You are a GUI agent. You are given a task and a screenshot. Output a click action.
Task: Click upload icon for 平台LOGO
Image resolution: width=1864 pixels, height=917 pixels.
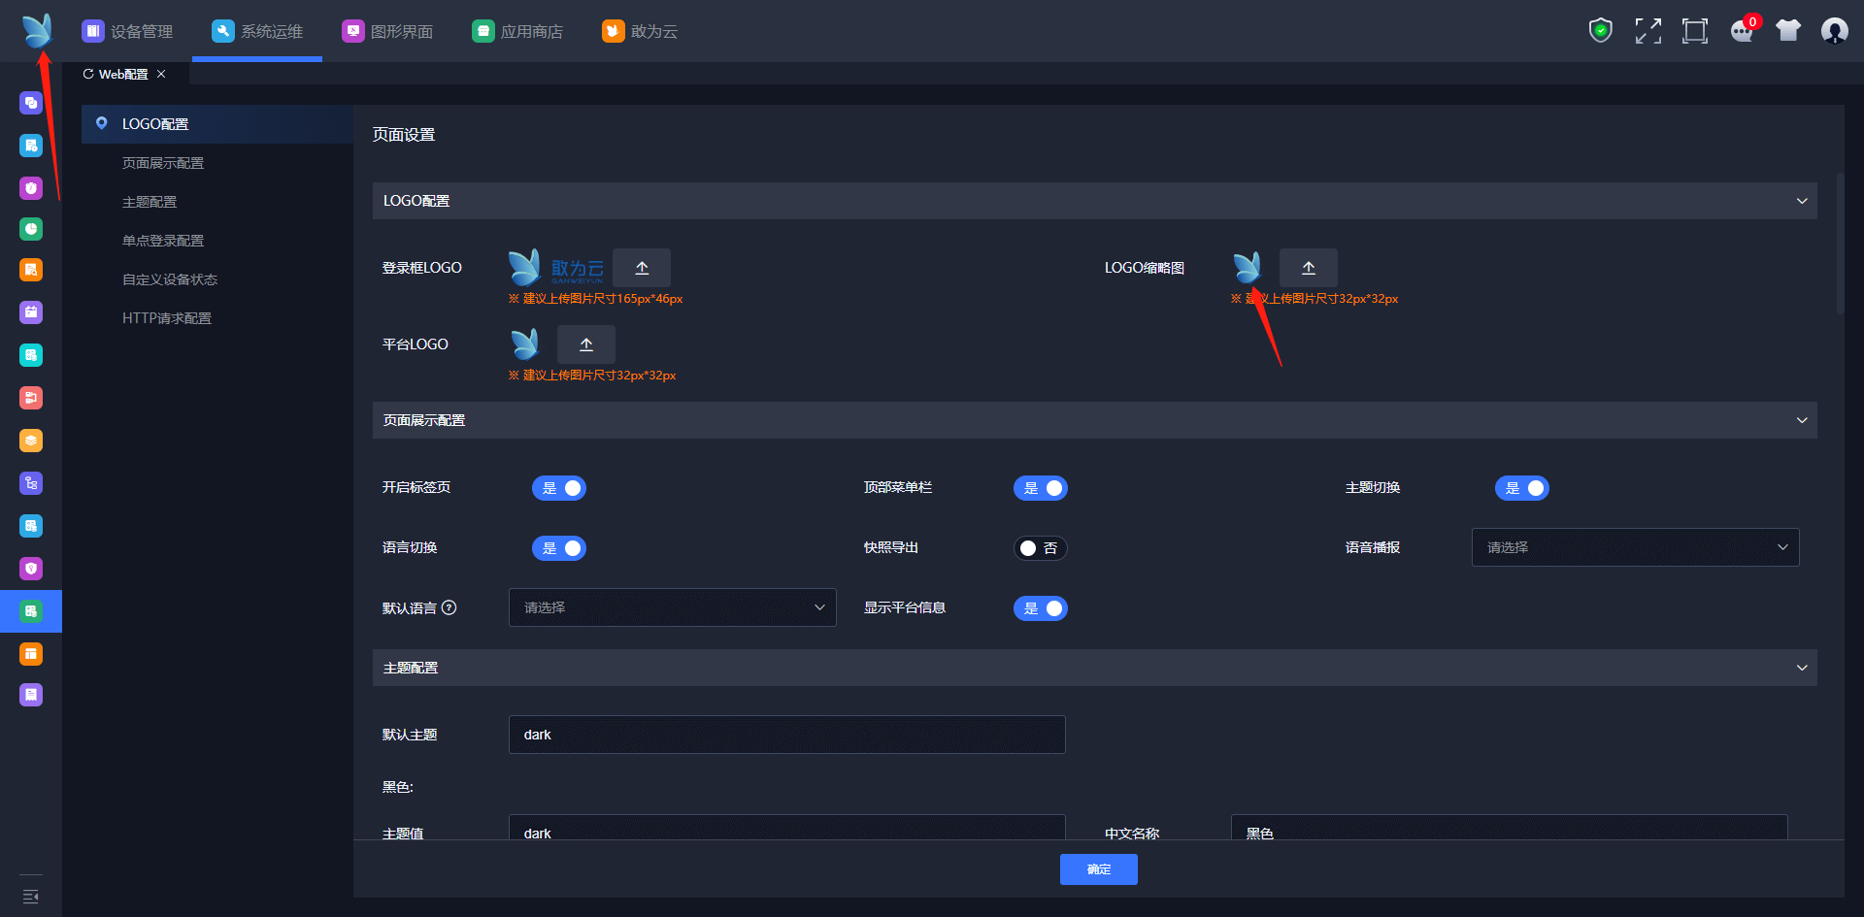tap(586, 344)
